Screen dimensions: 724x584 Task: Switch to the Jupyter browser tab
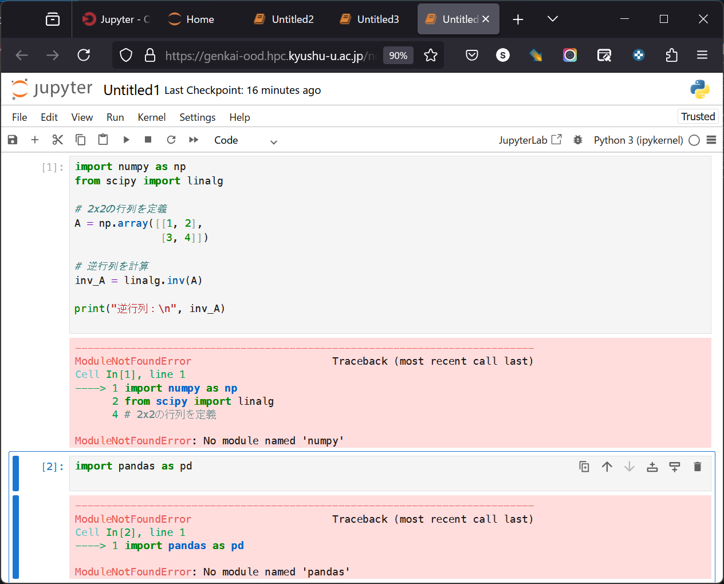[x=116, y=19]
